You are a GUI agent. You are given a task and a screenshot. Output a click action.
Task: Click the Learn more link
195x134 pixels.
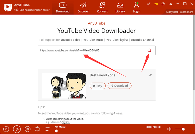[186, 12]
